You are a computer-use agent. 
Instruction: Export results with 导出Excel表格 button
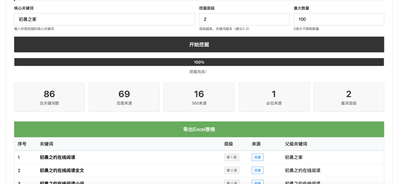tap(199, 129)
